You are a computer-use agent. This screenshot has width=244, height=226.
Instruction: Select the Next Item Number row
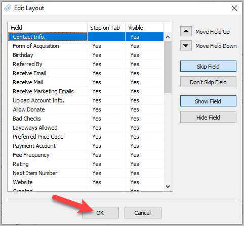(x=86, y=173)
